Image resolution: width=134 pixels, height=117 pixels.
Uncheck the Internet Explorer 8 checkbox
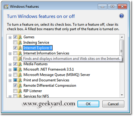15,48
